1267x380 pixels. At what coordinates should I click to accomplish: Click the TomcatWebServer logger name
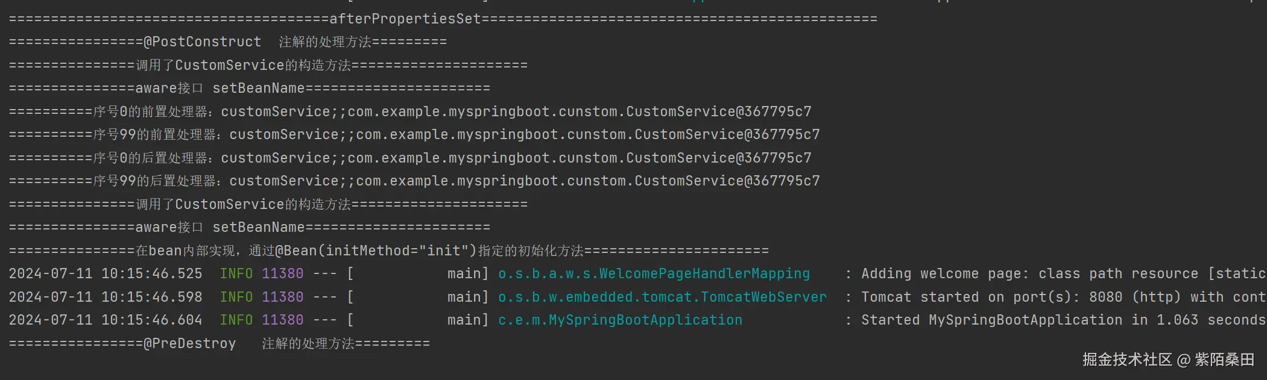pyautogui.click(x=662, y=297)
